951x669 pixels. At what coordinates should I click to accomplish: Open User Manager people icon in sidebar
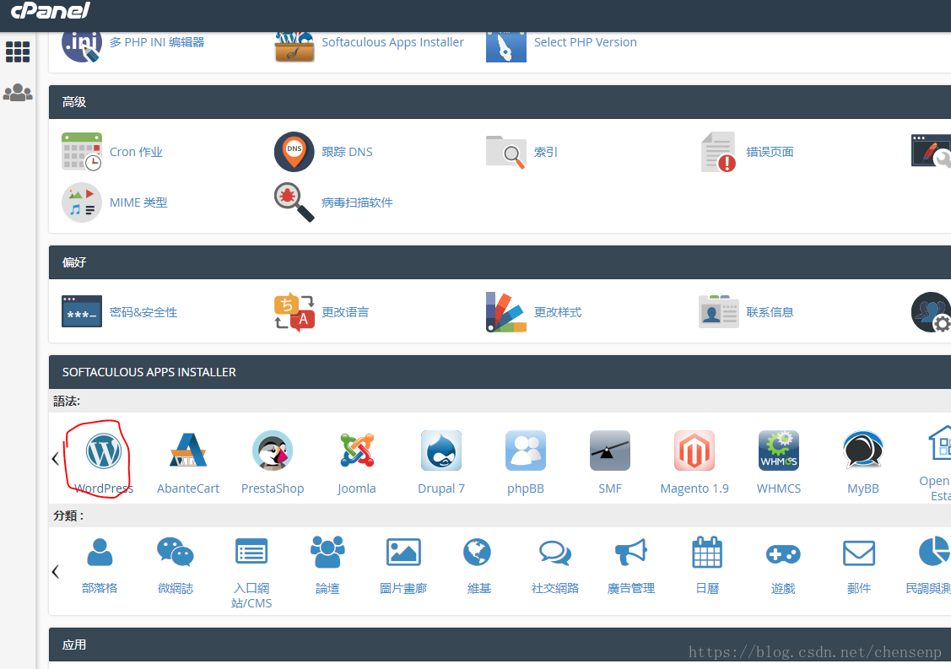(x=18, y=92)
